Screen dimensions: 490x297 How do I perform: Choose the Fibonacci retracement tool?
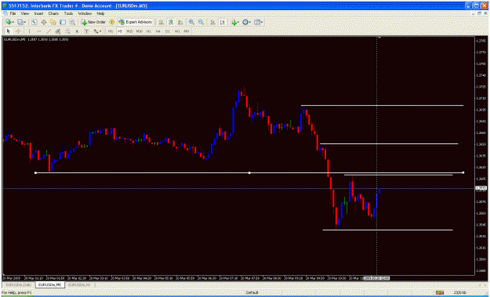click(67, 31)
